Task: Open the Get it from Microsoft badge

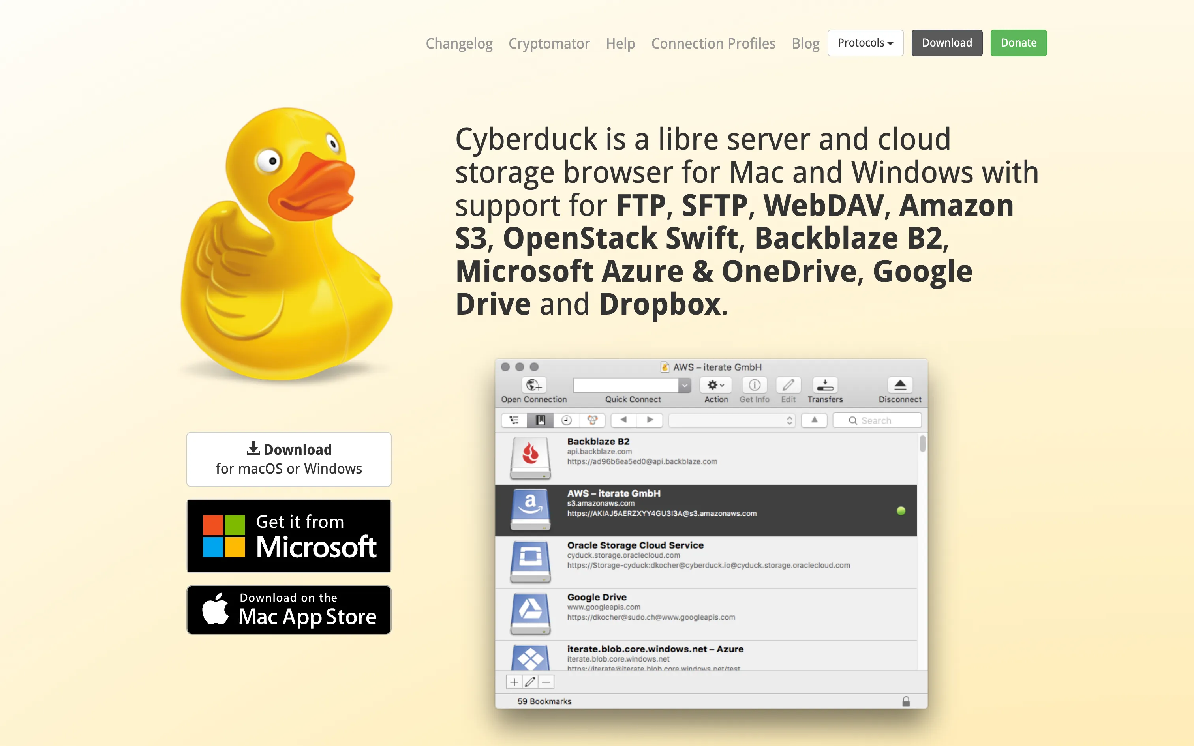Action: [289, 536]
